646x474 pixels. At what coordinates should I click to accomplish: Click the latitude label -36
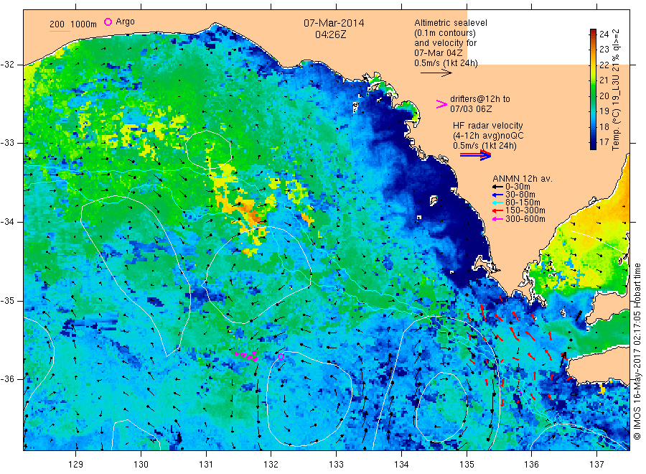point(7,378)
